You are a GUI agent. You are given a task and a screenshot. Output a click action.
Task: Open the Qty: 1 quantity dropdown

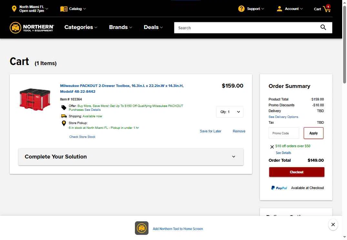tap(230, 112)
